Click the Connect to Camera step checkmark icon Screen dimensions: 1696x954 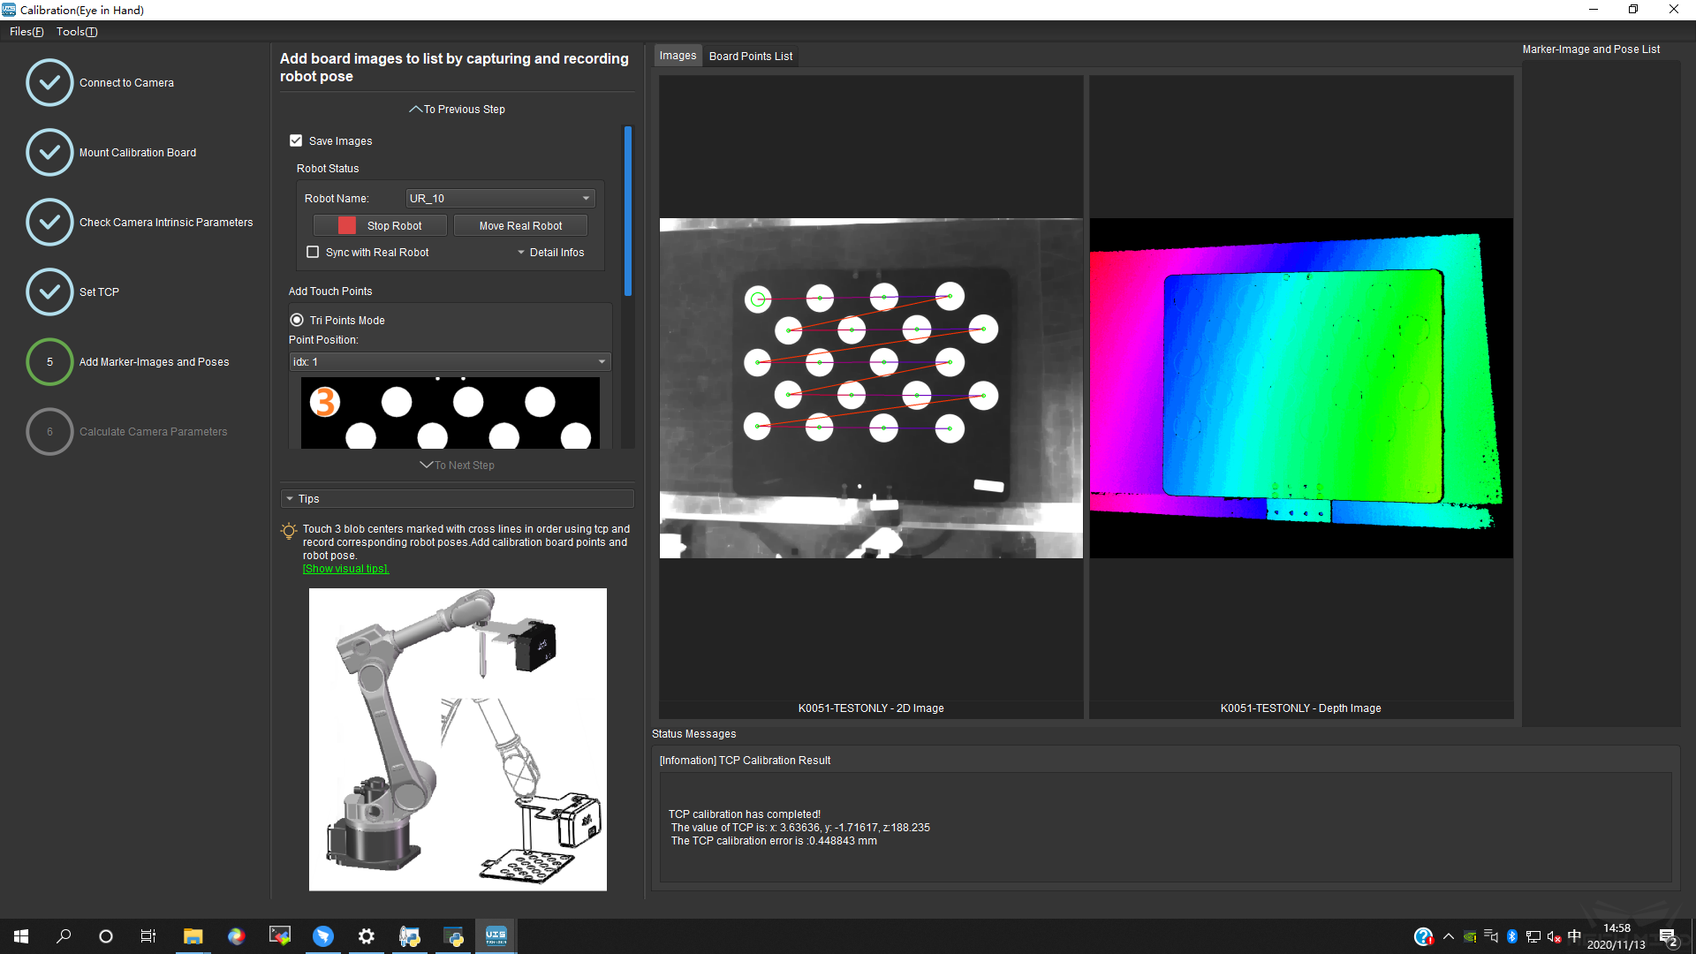pos(49,83)
